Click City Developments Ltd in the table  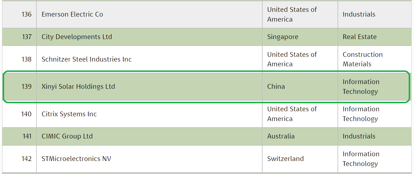tap(77, 37)
